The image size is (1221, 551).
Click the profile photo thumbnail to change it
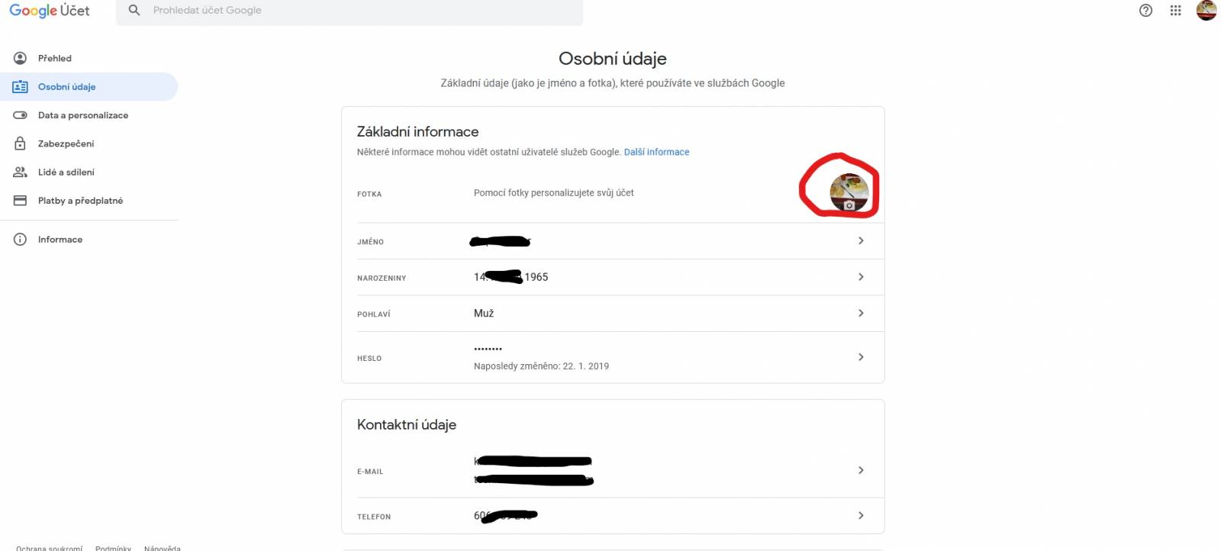pyautogui.click(x=849, y=192)
